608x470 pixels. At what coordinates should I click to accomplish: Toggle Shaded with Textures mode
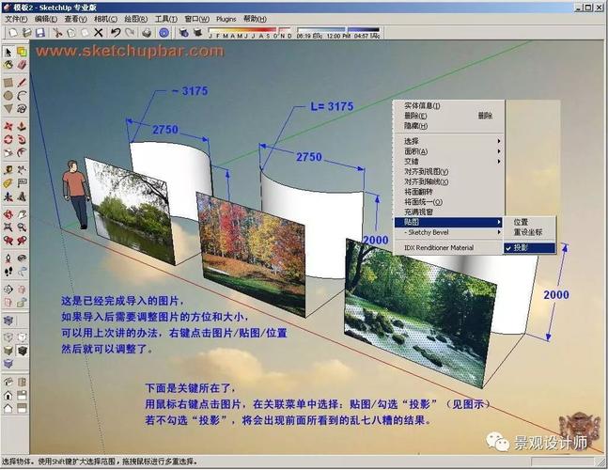(22, 351)
